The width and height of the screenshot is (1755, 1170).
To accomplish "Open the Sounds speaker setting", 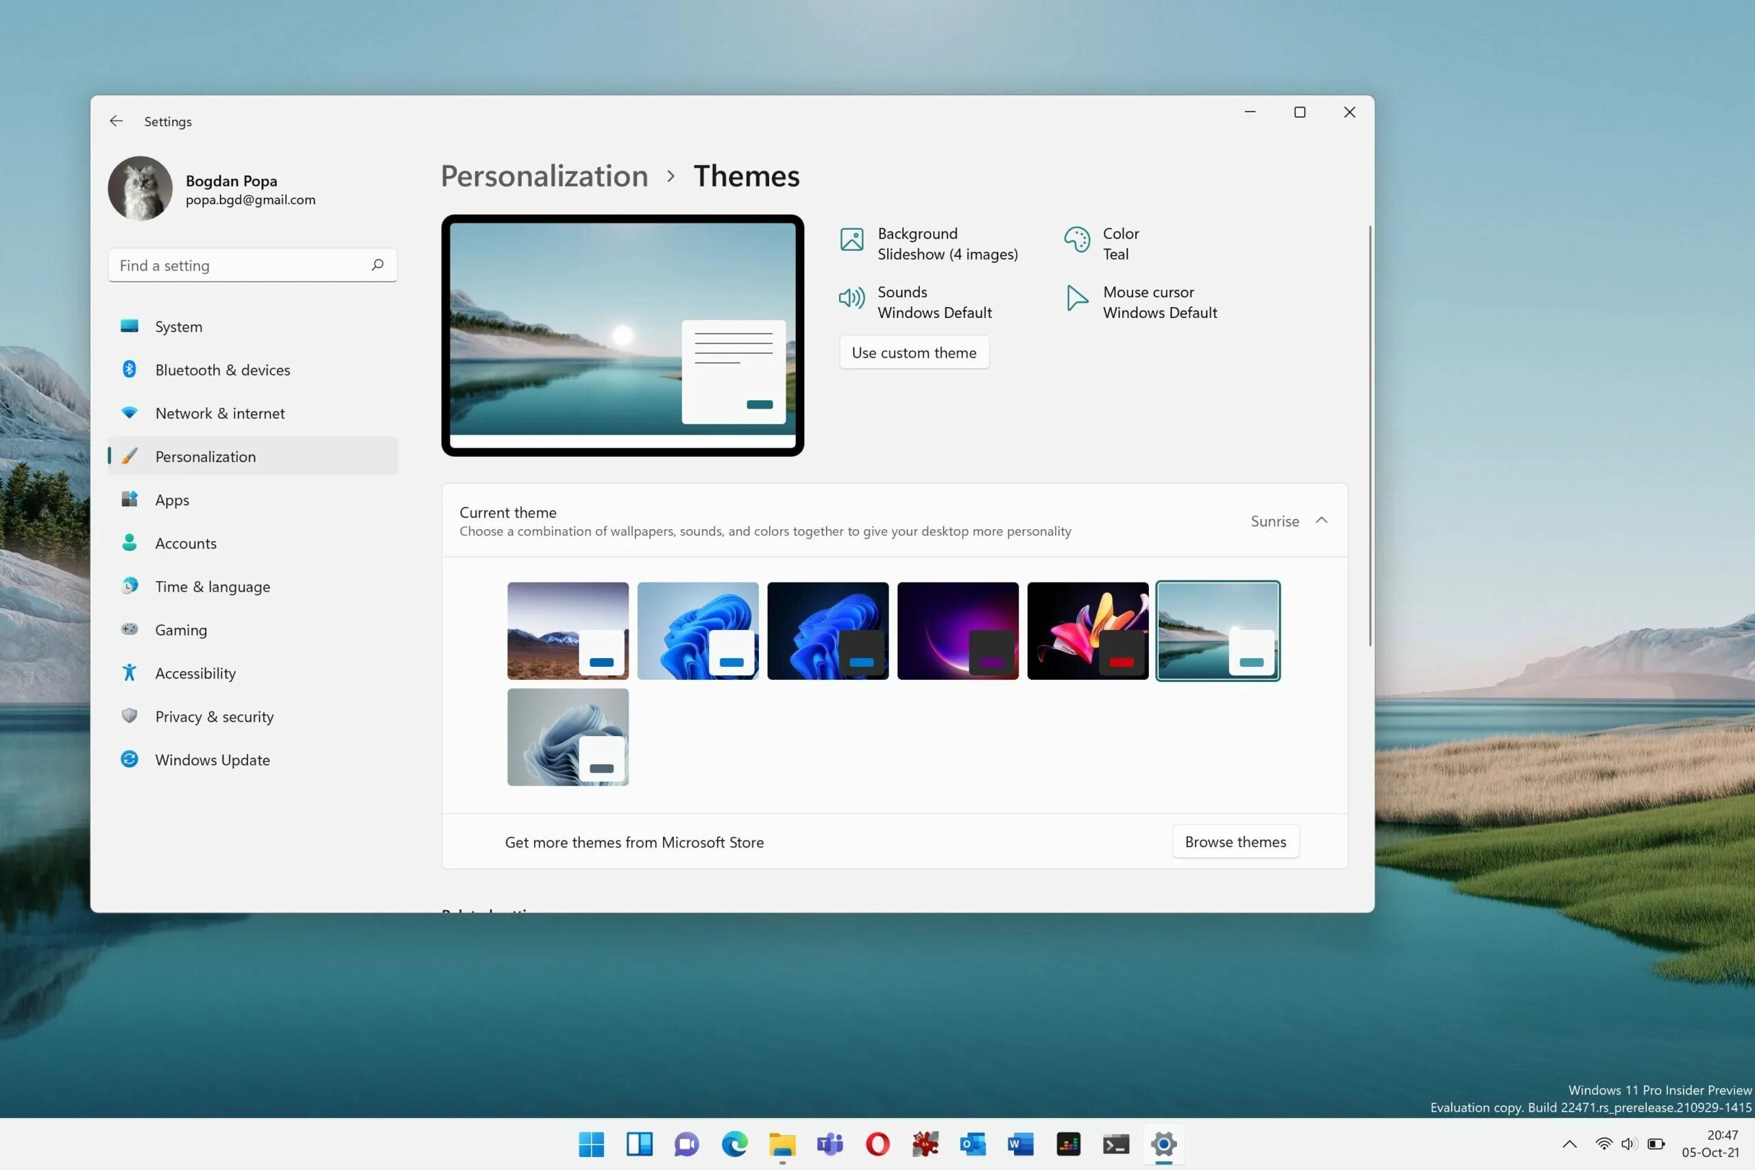I will pyautogui.click(x=851, y=298).
